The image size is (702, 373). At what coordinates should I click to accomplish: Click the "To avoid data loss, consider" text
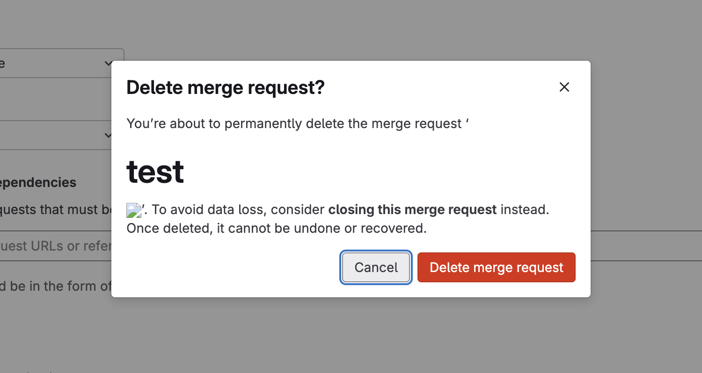point(238,209)
